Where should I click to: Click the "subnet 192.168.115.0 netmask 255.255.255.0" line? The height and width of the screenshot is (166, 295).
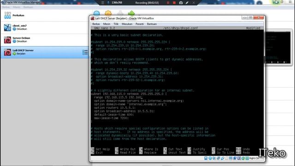[129, 94]
